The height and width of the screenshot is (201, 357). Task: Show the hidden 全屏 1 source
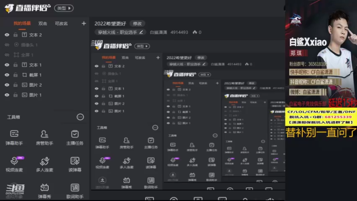(7, 54)
